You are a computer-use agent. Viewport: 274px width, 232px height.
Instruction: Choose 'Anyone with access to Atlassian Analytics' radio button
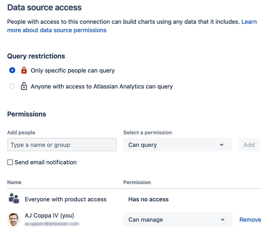[12, 87]
